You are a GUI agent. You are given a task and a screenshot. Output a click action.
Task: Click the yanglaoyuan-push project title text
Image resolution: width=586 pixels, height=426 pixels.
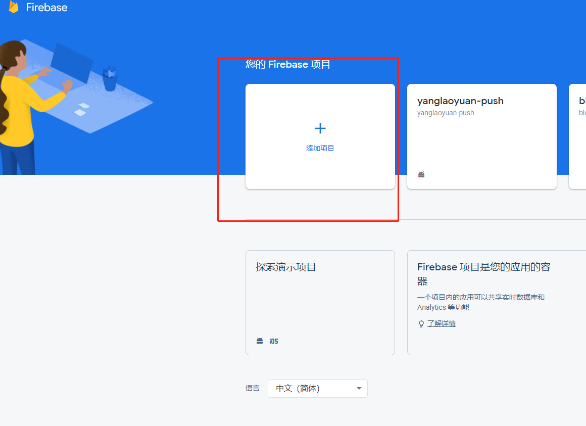460,101
